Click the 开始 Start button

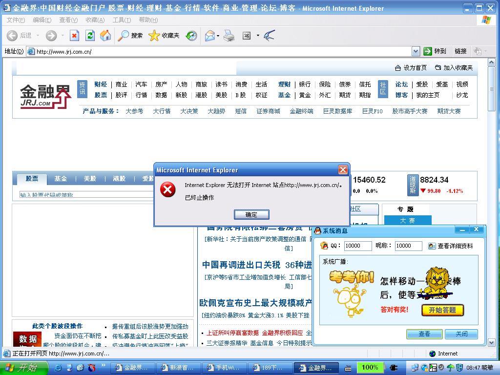23,368
